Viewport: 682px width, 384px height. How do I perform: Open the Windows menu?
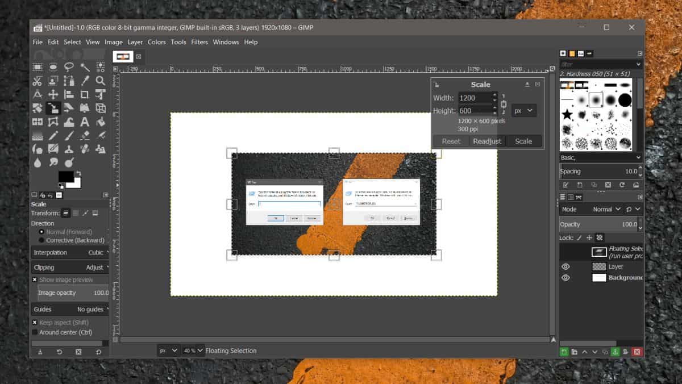[226, 42]
